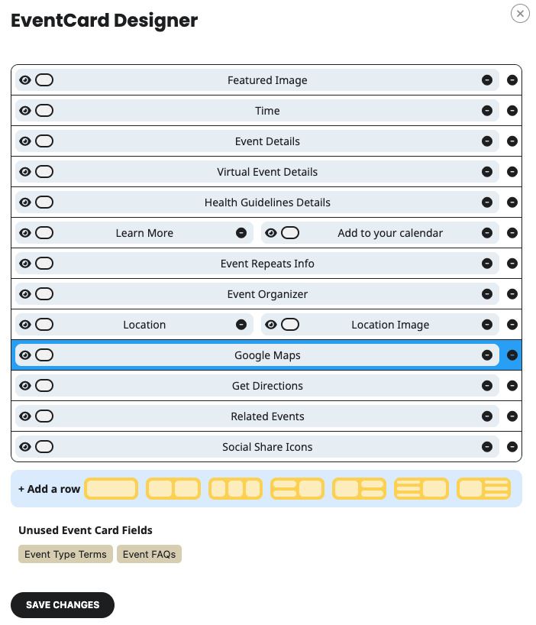Select the Event FAQs unused field
The image size is (536, 625).
[149, 554]
